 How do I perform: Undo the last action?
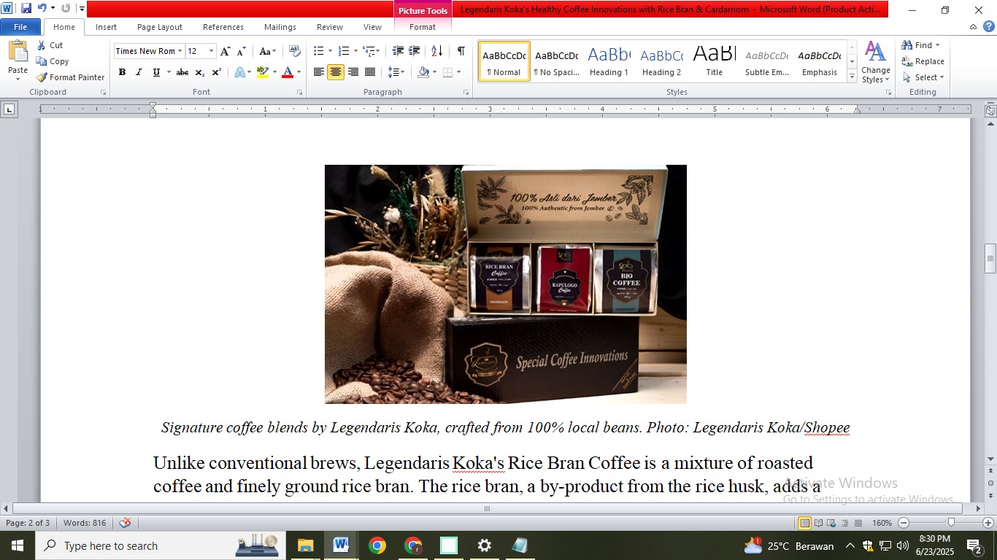pos(42,9)
